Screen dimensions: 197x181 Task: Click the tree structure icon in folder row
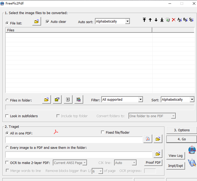[x=79, y=99]
